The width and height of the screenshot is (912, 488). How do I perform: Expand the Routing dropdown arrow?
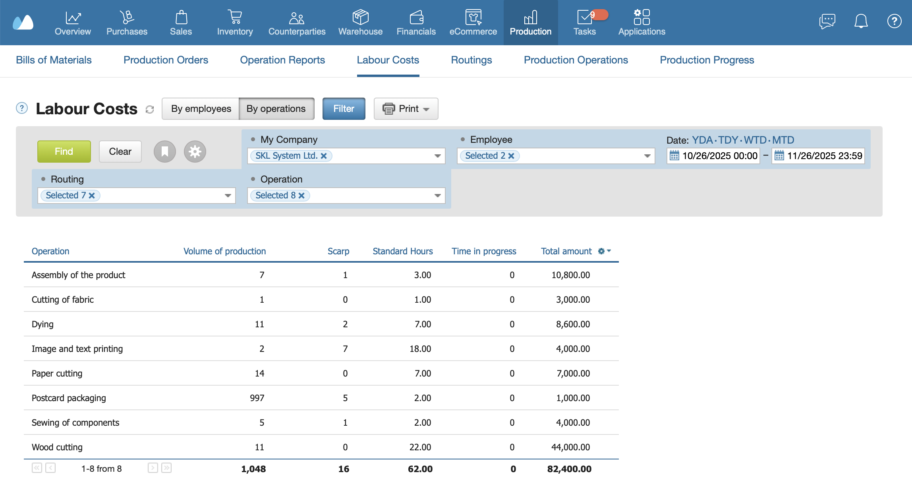228,196
